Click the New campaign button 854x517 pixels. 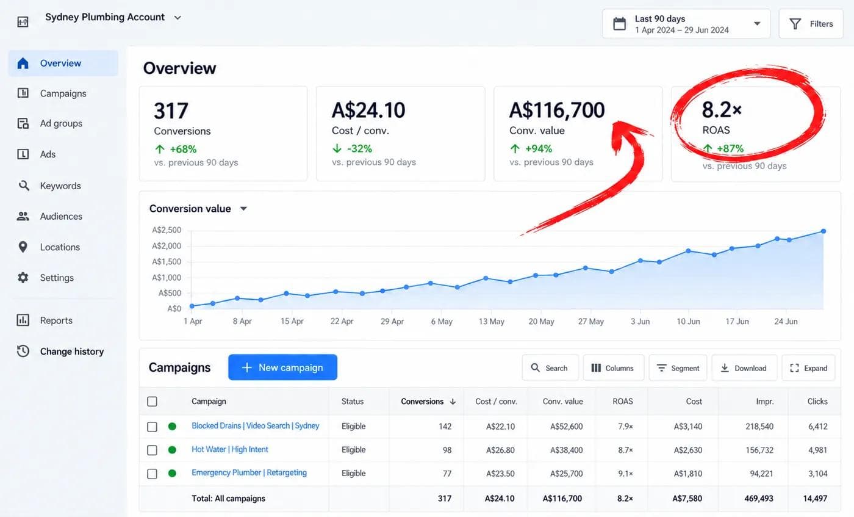[x=282, y=367]
